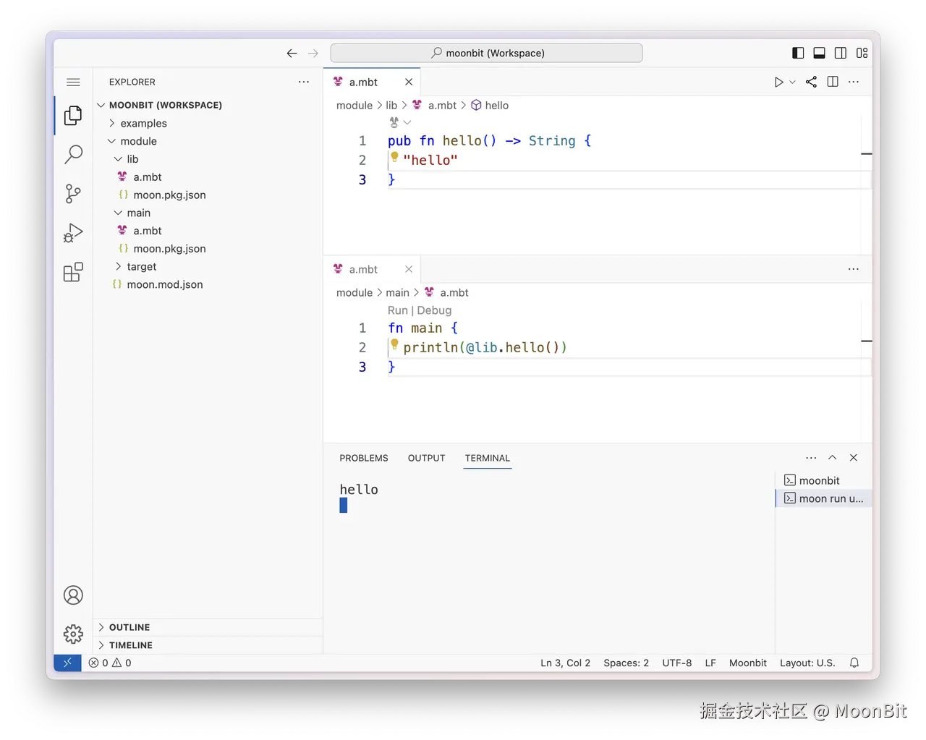Open the moonbit (Workspace) command search box
The height and width of the screenshot is (740, 926).
point(486,53)
